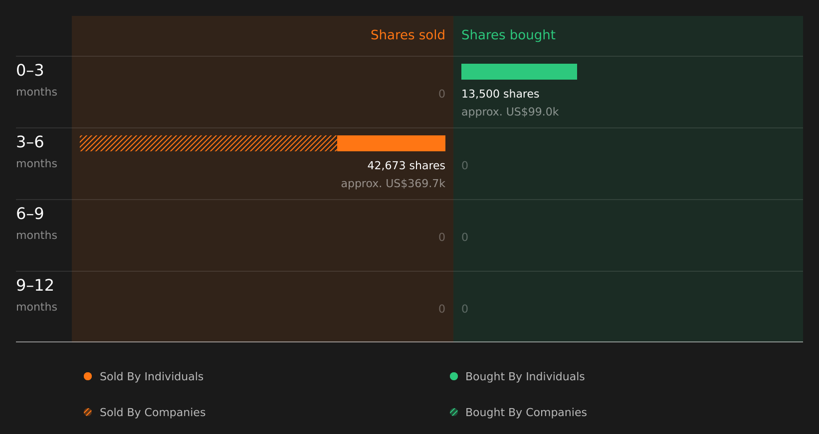819x434 pixels.
Task: Click the sold zero value in 0–3 months row
Action: point(442,94)
